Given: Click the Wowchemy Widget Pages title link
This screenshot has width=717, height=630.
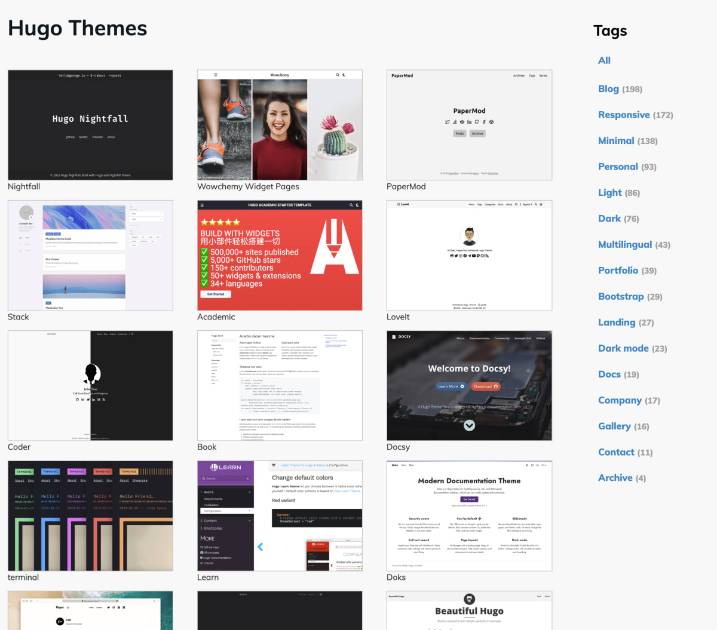Looking at the screenshot, I should pos(248,186).
